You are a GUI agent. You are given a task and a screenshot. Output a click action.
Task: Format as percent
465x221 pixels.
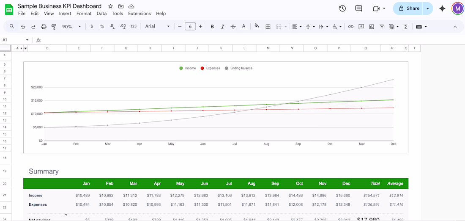[x=102, y=26]
